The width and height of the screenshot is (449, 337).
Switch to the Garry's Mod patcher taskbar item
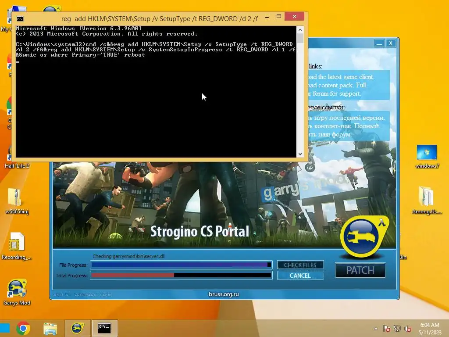(78, 328)
